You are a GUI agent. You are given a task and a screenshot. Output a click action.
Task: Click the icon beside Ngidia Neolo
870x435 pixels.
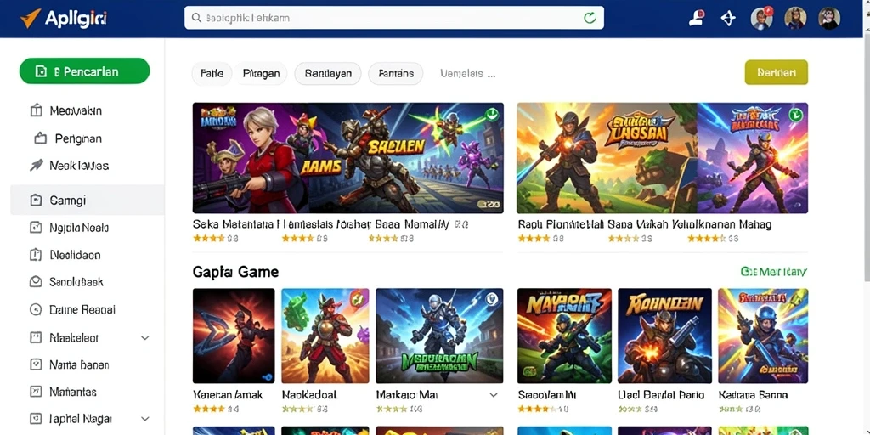click(36, 227)
